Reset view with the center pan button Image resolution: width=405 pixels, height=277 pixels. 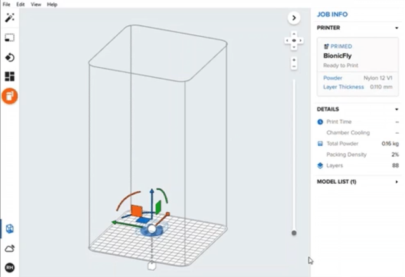[294, 41]
